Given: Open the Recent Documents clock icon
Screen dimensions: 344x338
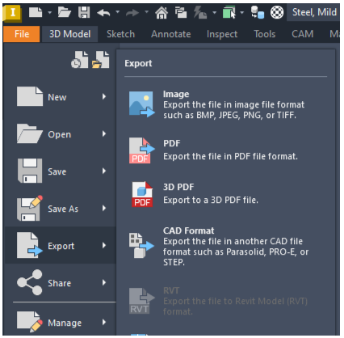Looking at the screenshot, I should (x=80, y=60).
